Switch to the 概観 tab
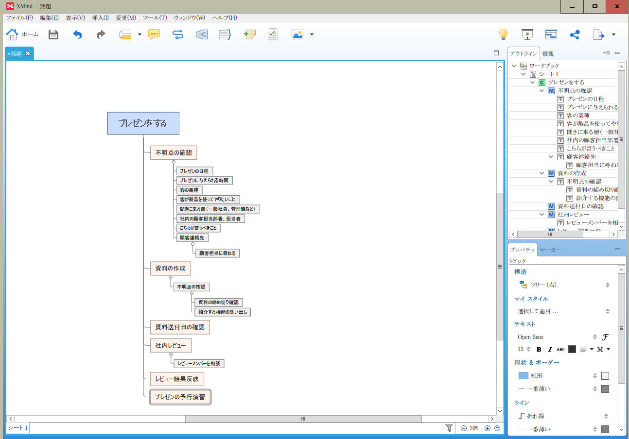The height and width of the screenshot is (439, 629). [548, 54]
